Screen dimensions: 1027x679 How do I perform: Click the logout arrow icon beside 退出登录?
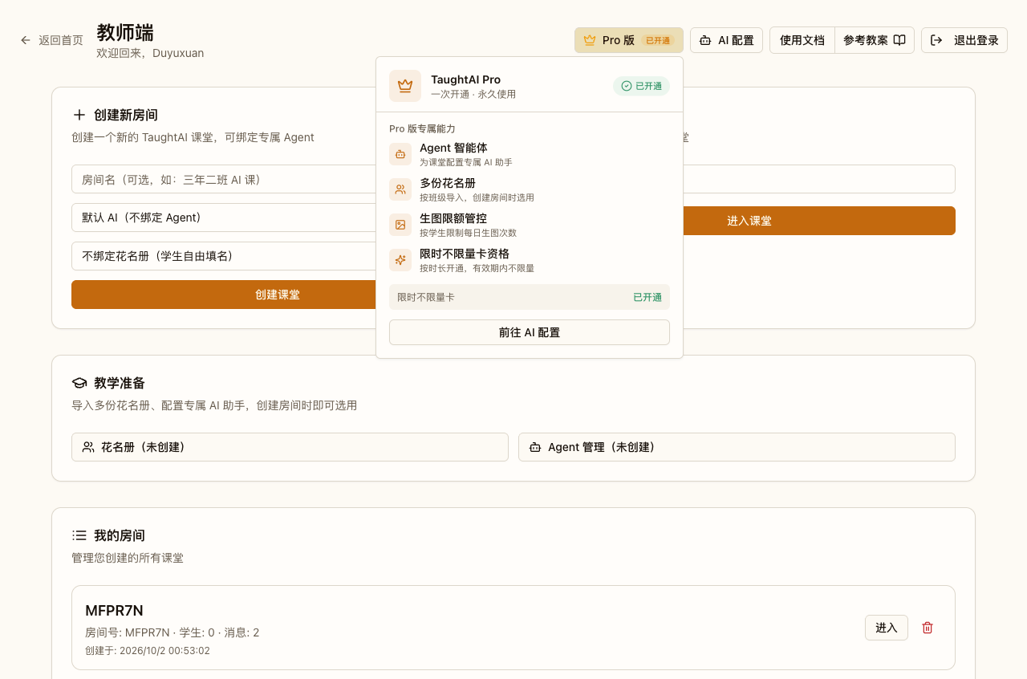click(936, 40)
